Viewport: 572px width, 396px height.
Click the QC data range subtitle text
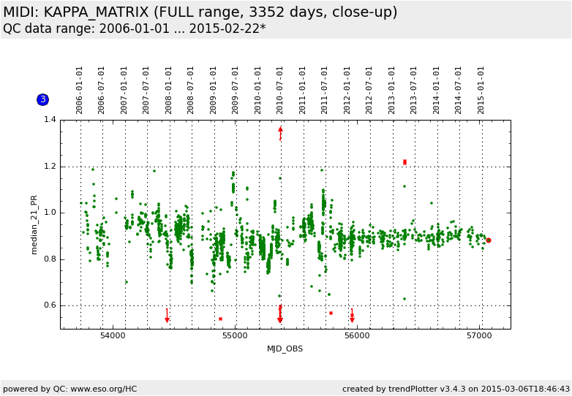[134, 28]
